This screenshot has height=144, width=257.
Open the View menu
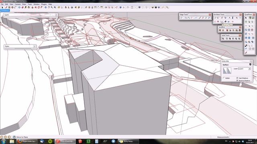pyautogui.click(x=11, y=4)
